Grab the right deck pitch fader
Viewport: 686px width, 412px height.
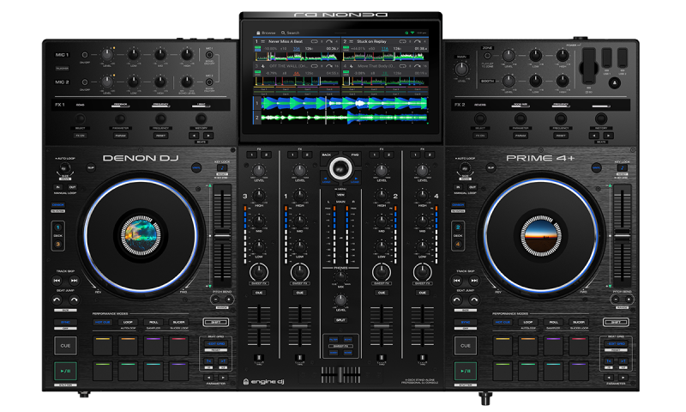coord(623,235)
